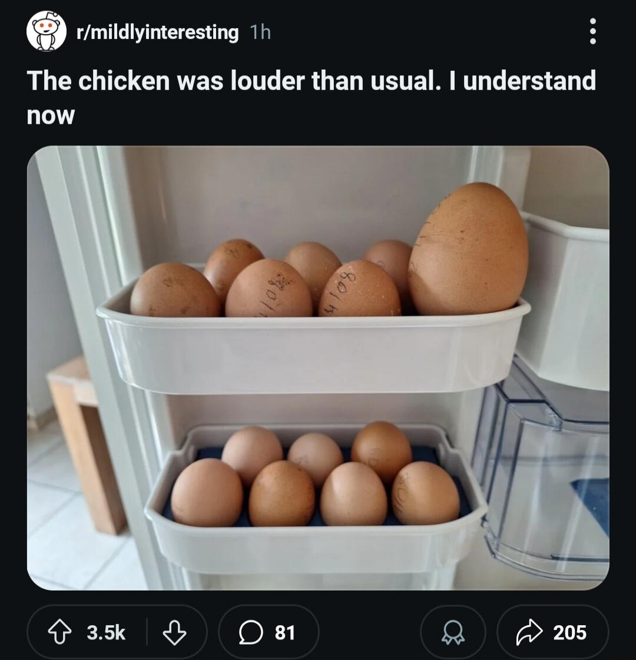Tap the giant egg in the photo
The image size is (636, 660).
point(469,249)
